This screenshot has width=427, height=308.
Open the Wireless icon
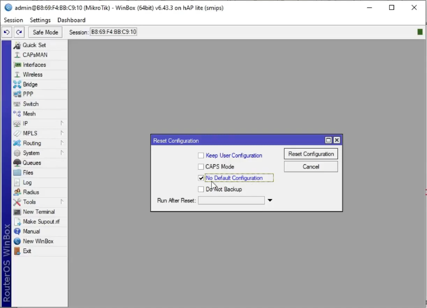[17, 75]
